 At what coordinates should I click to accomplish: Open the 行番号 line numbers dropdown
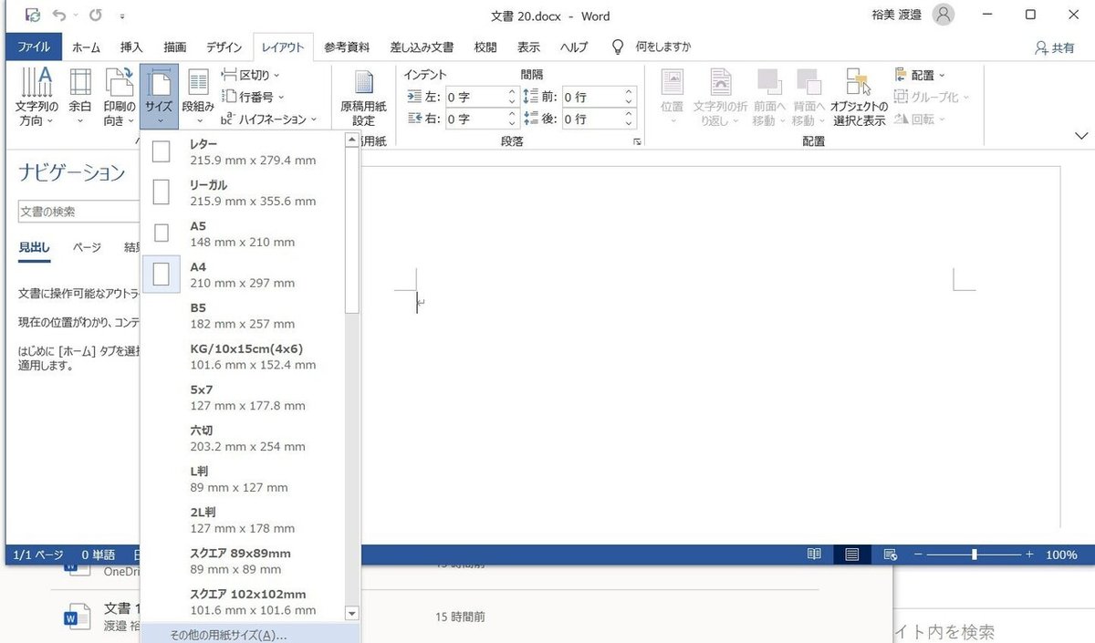click(x=253, y=97)
